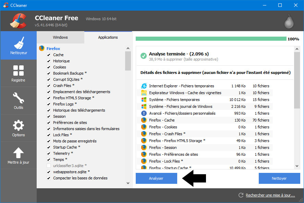The height and width of the screenshot is (203, 304).
Task: Toggle Lock Files checkbox
Action: [x=49, y=135]
